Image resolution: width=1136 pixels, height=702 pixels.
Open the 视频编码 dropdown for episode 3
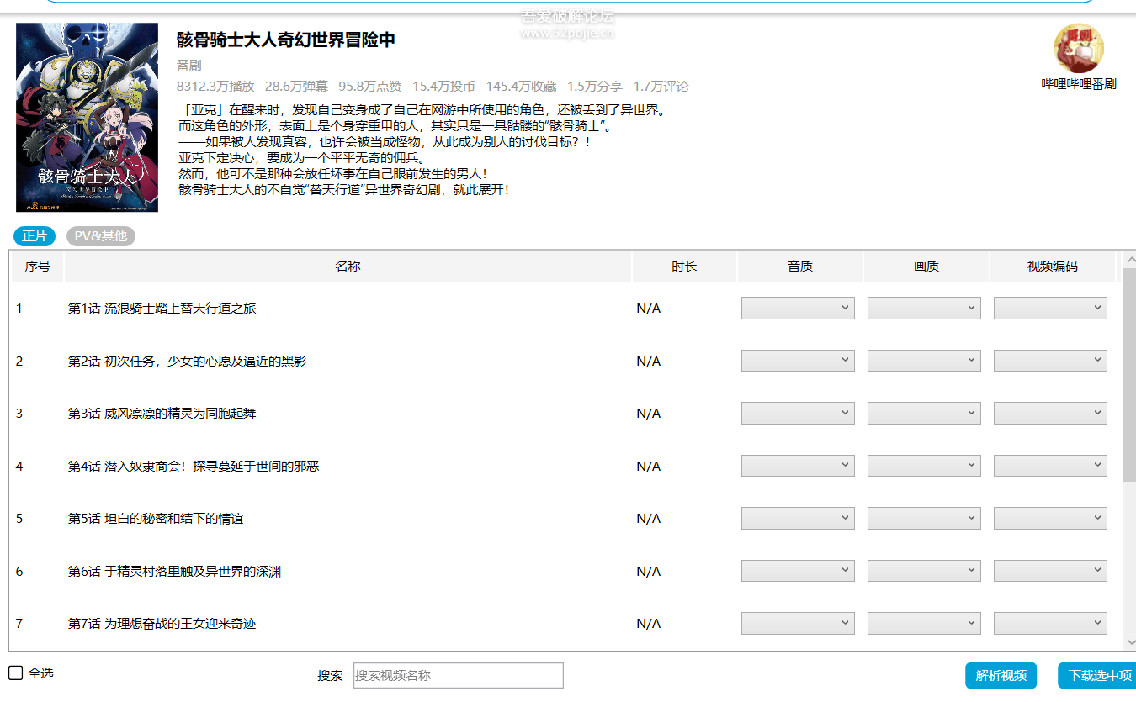coord(1049,413)
